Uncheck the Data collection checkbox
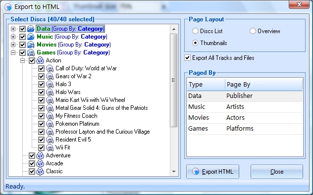This screenshot has height=195, width=313. (x=22, y=29)
